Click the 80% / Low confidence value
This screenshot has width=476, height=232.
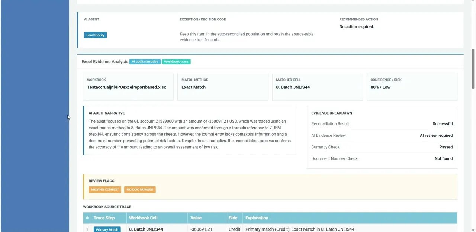pos(380,87)
